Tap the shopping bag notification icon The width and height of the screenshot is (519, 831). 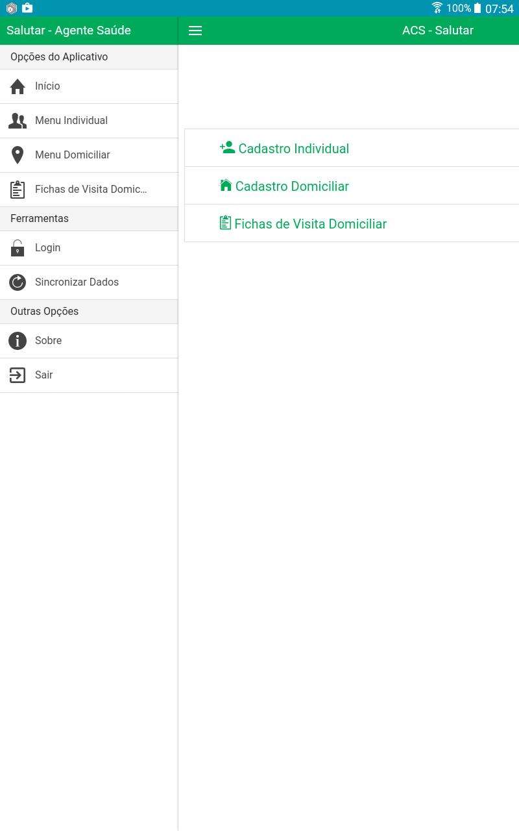tap(27, 8)
